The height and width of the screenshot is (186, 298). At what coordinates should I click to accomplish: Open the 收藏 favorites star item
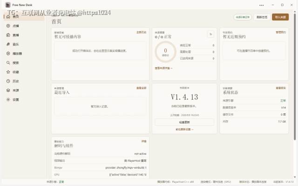click(24, 72)
